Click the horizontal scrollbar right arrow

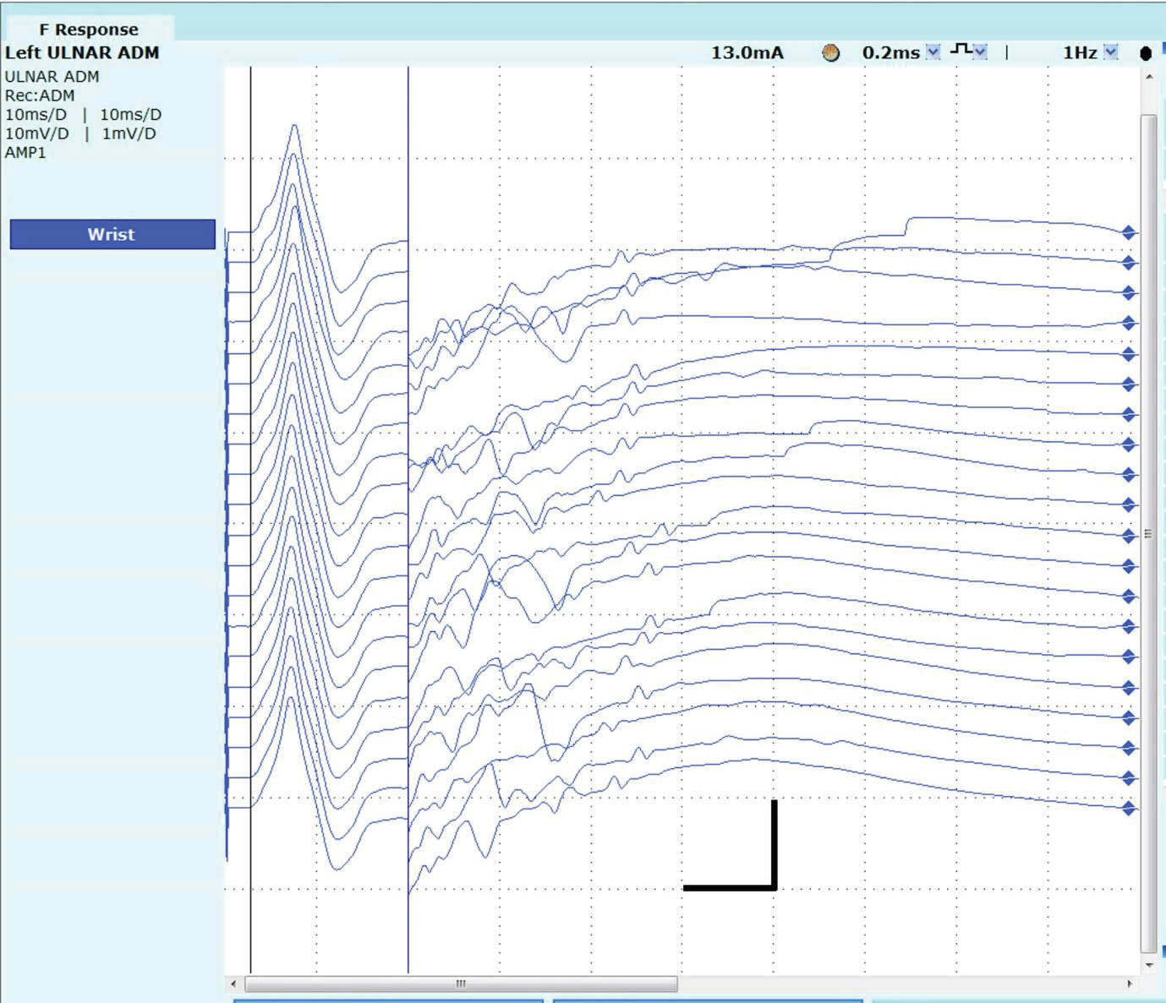[1130, 984]
